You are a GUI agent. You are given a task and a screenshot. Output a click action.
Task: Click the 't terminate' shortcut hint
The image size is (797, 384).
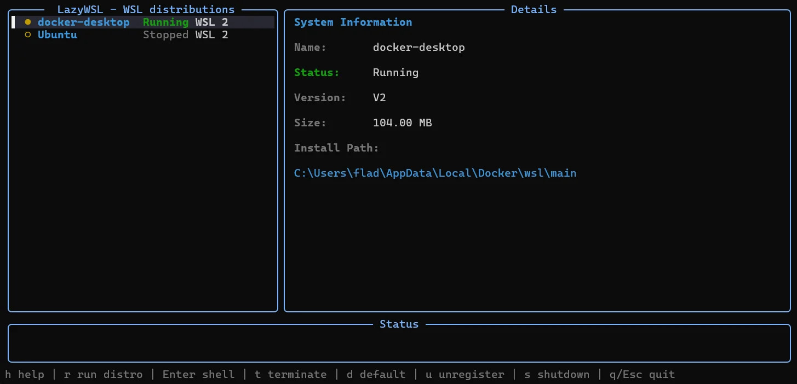291,375
